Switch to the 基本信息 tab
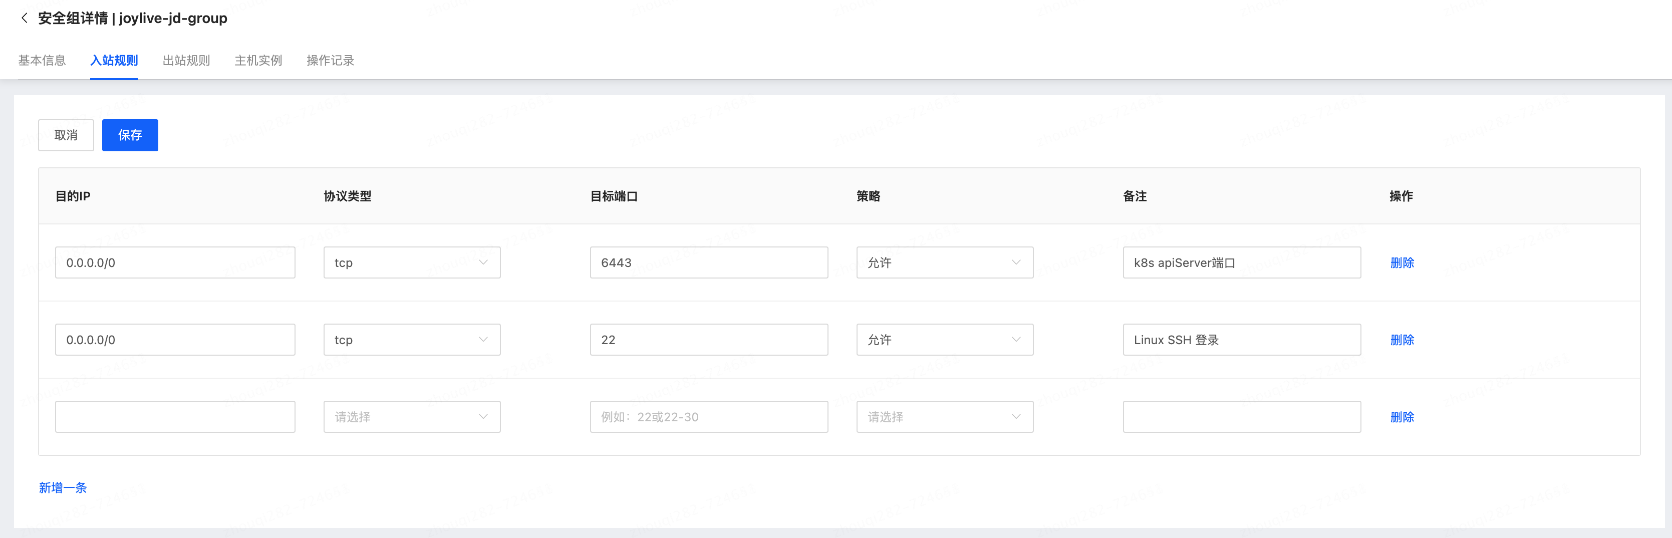1672x538 pixels. pos(42,60)
